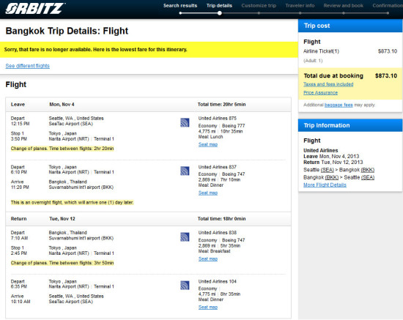
Task: Go to Search results step
Action: coord(180,6)
